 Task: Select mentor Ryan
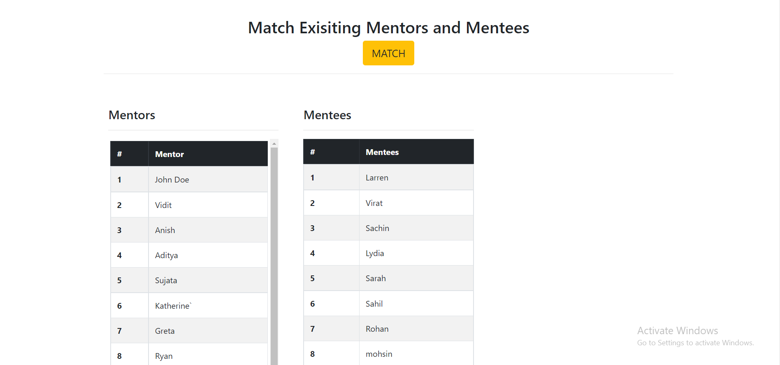coord(164,356)
